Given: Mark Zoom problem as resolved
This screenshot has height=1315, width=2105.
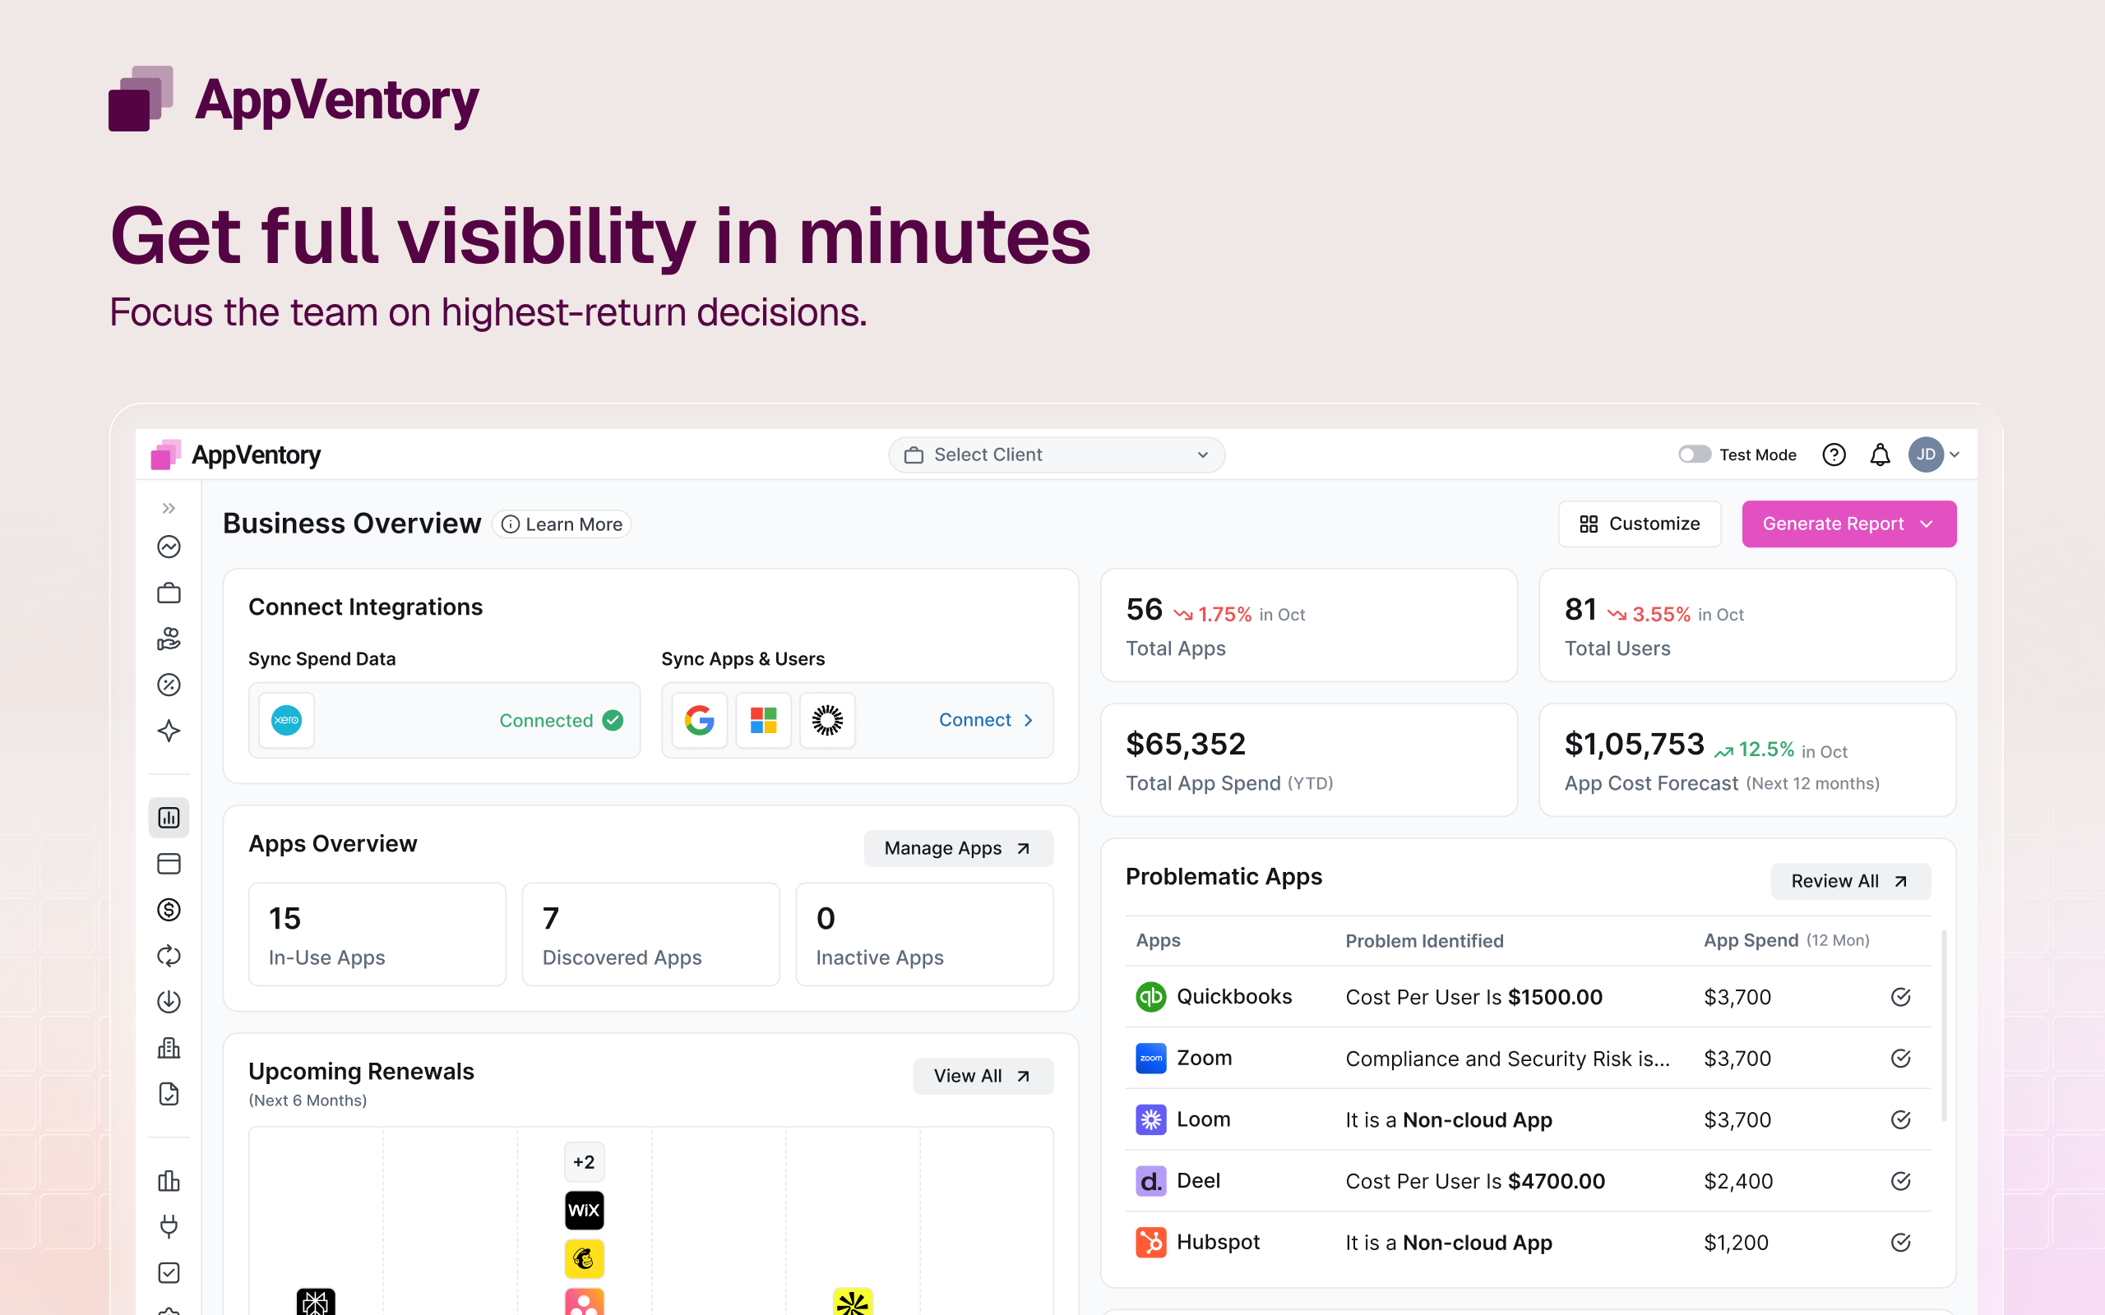Looking at the screenshot, I should coord(1900,1059).
